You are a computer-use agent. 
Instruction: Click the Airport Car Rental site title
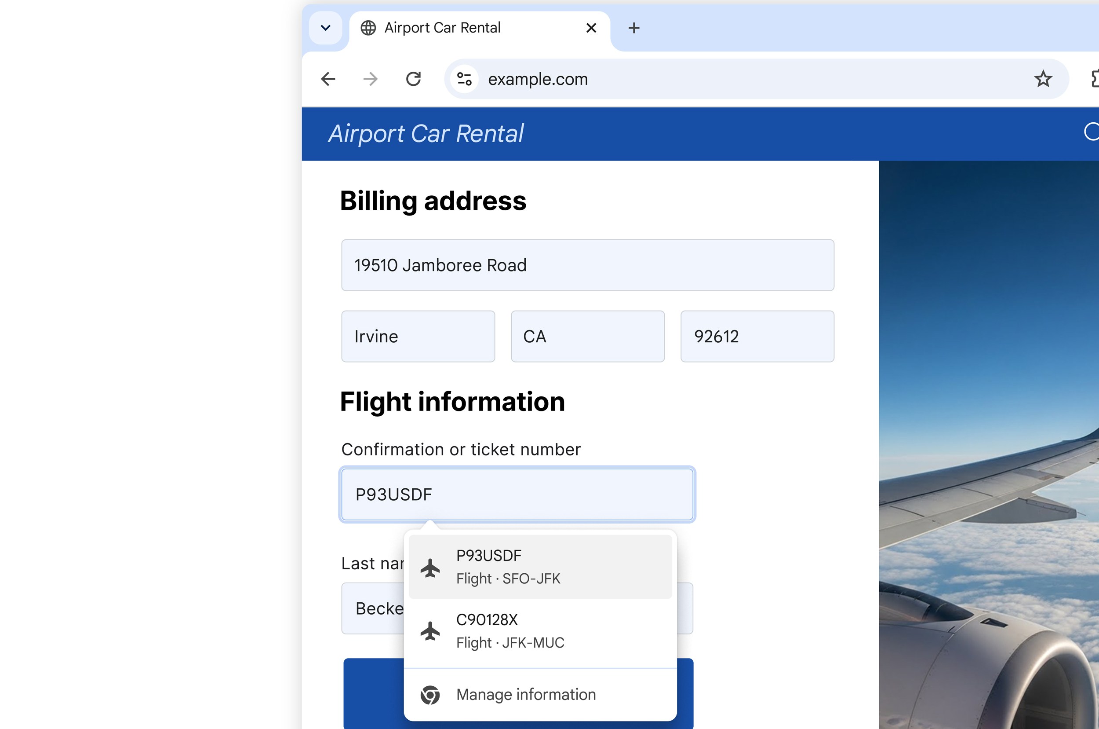[425, 134]
